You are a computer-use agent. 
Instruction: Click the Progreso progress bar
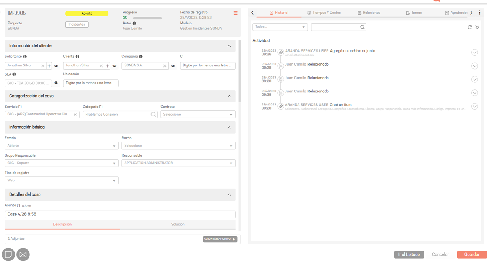pos(147,18)
